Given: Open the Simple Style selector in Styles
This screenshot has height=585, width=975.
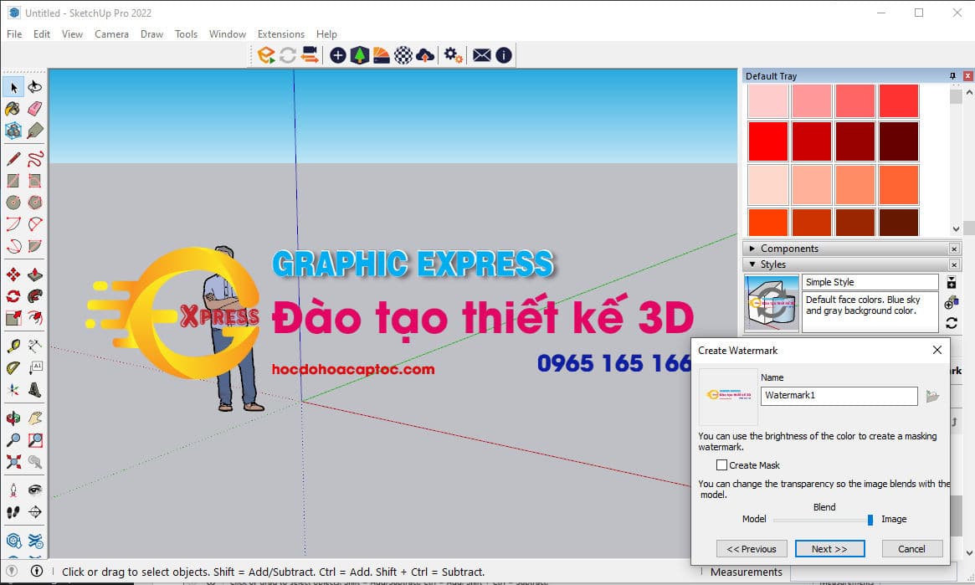Looking at the screenshot, I should point(870,281).
